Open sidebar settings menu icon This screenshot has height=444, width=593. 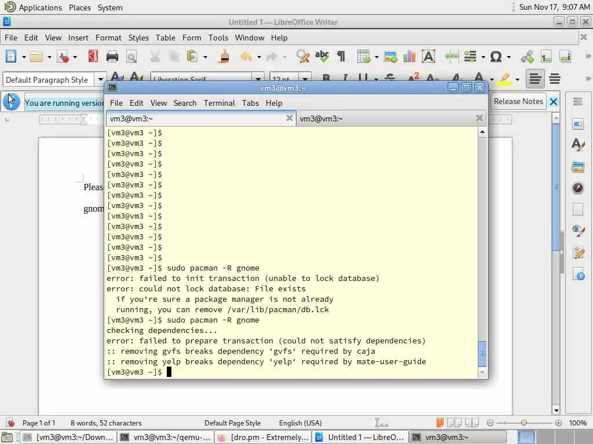[578, 102]
